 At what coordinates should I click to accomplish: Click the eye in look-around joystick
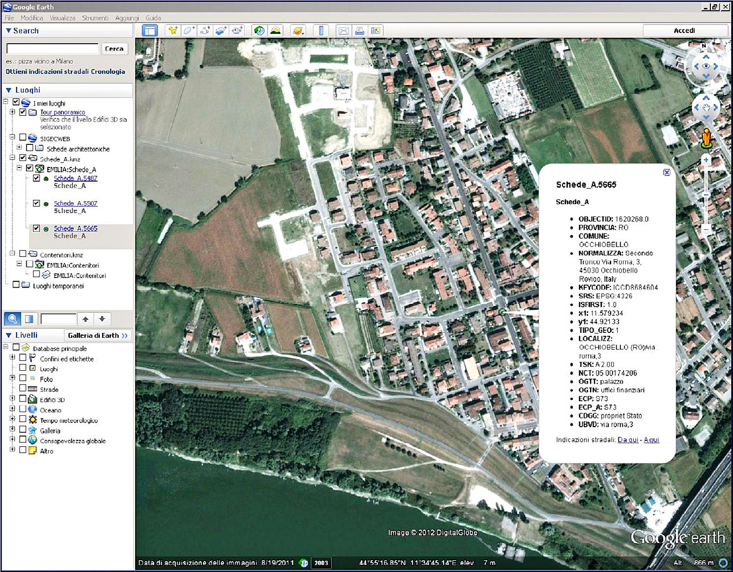pyautogui.click(x=706, y=66)
